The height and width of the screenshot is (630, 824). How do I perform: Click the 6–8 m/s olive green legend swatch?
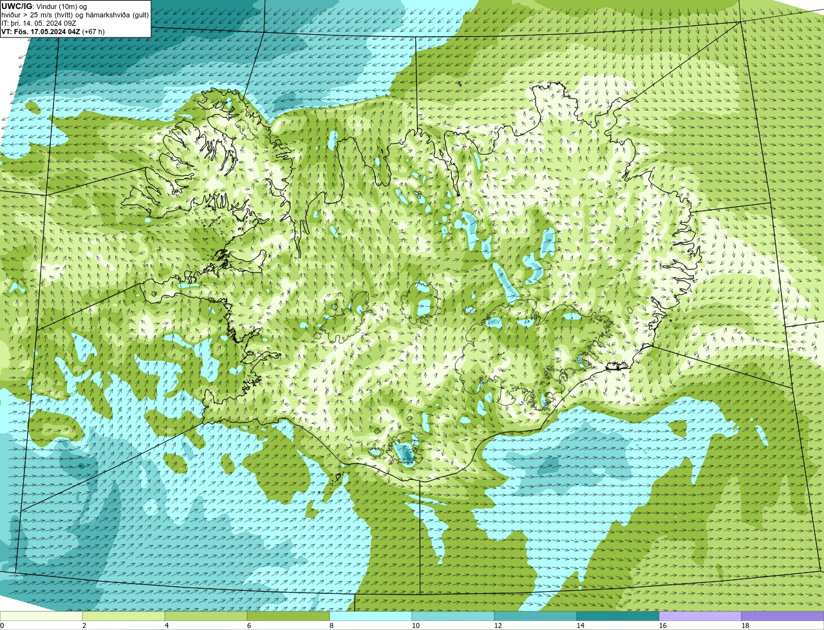point(288,616)
